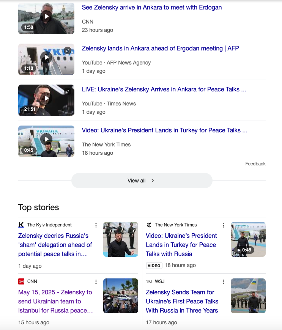282x330 pixels.
Task: Open 'See Zelensky arrive in Ankara' link
Action: (x=152, y=8)
